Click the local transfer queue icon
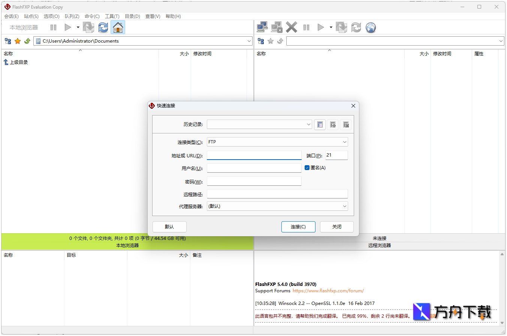Image resolution: width=507 pixels, height=336 pixels. (88, 27)
